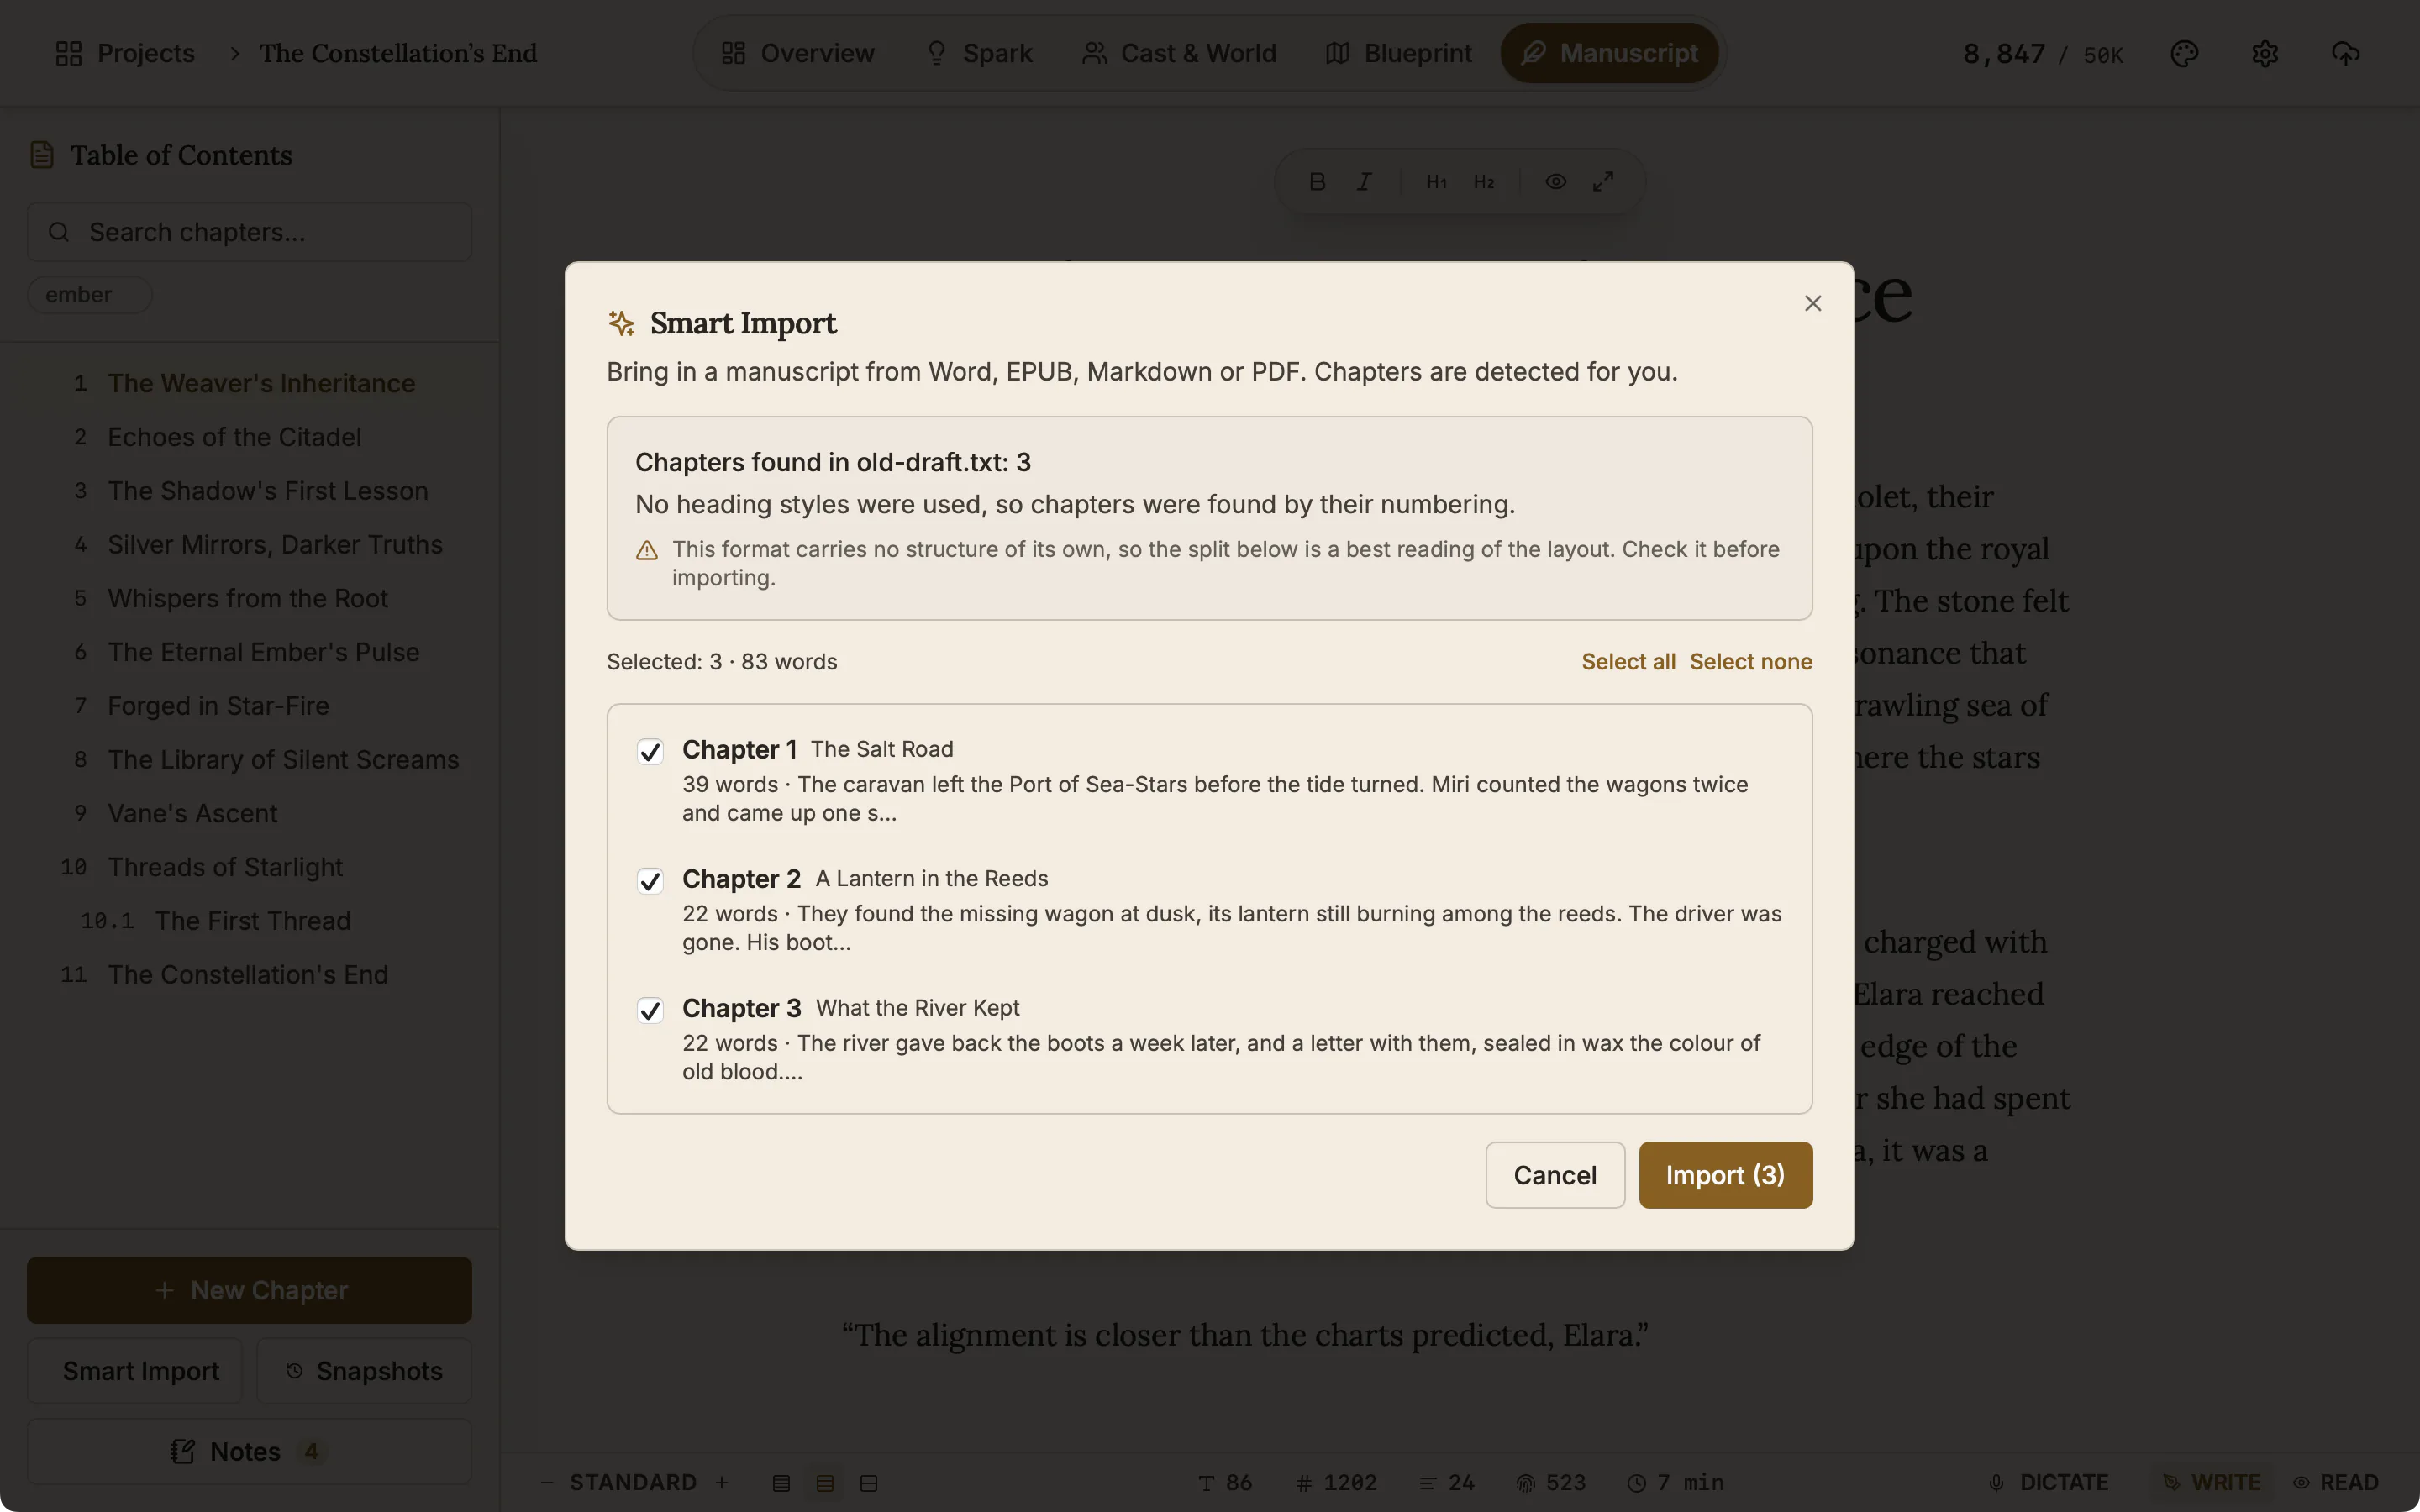Start DICTATE mode

pyautogui.click(x=2048, y=1483)
